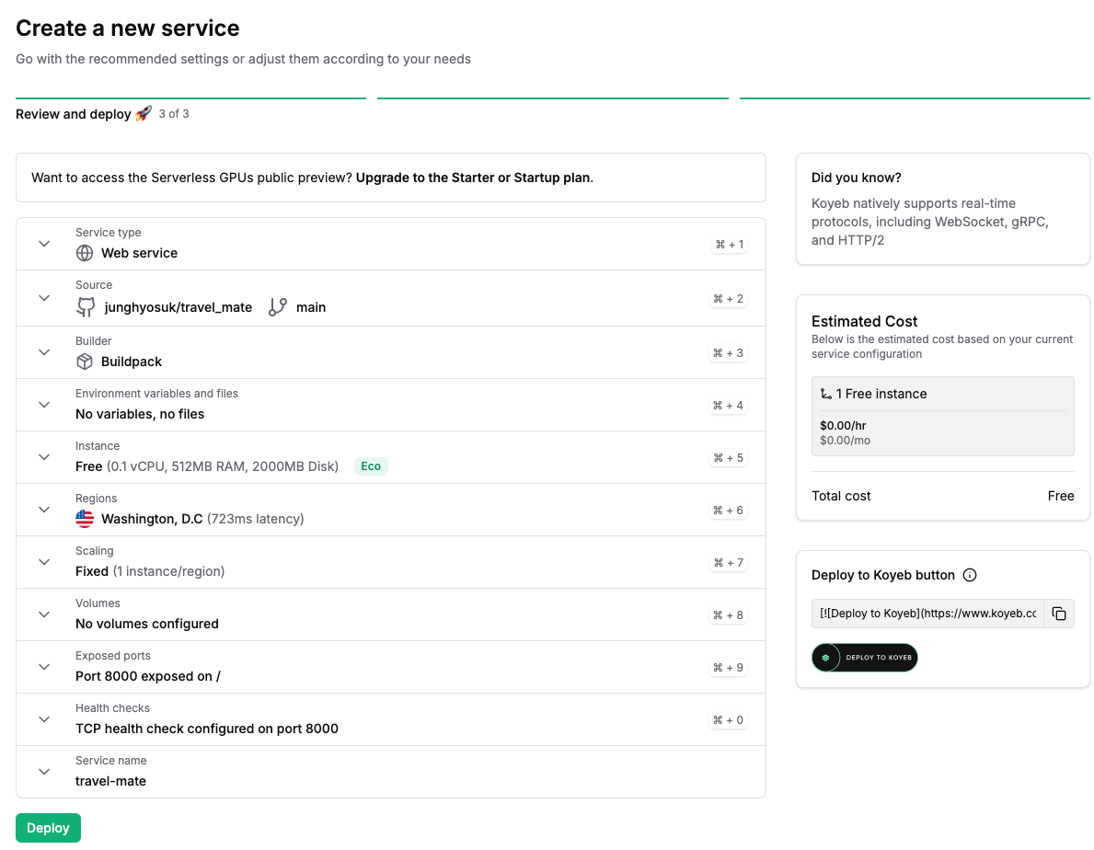This screenshot has height=850, width=1094.
Task: Click the first step progress bar segment
Action: pyautogui.click(x=190, y=98)
